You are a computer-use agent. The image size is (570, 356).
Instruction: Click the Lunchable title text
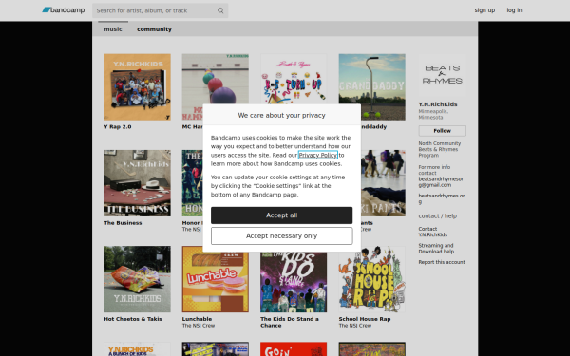click(x=197, y=319)
